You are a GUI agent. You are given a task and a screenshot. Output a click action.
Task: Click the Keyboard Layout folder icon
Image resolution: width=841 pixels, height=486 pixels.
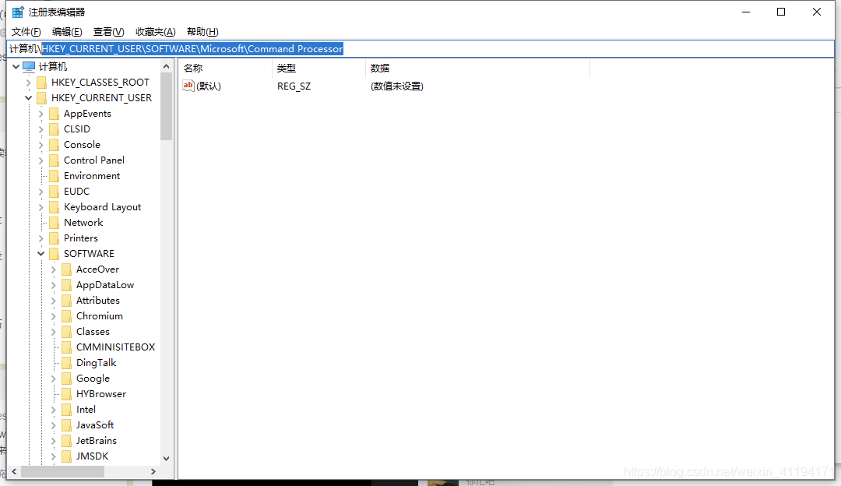(x=54, y=207)
